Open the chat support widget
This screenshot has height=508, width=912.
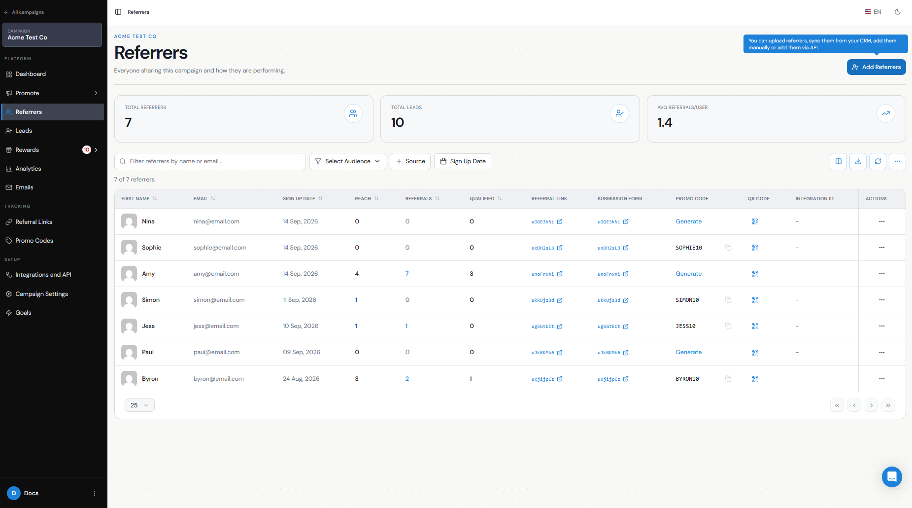pos(892,477)
